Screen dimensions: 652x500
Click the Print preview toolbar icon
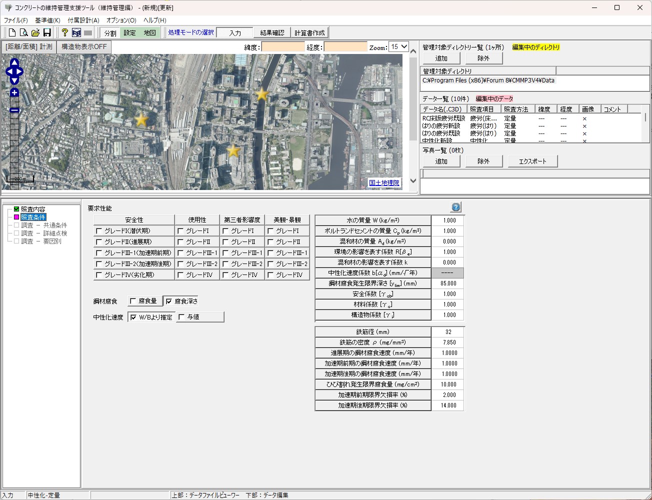coord(23,33)
